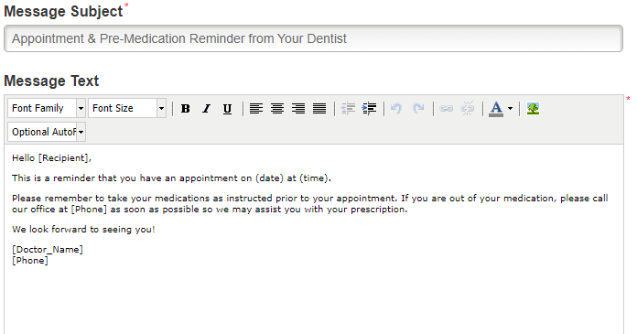Undo the last edit

pyautogui.click(x=396, y=109)
